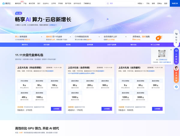Open 活动规则 link in 非会员领取 card
180x136 pixels.
click(x=50, y=71)
